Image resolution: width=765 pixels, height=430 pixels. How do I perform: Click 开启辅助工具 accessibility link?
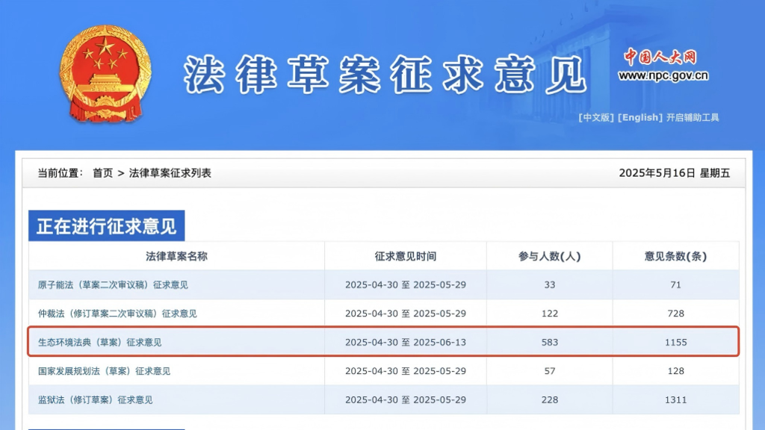tap(693, 117)
